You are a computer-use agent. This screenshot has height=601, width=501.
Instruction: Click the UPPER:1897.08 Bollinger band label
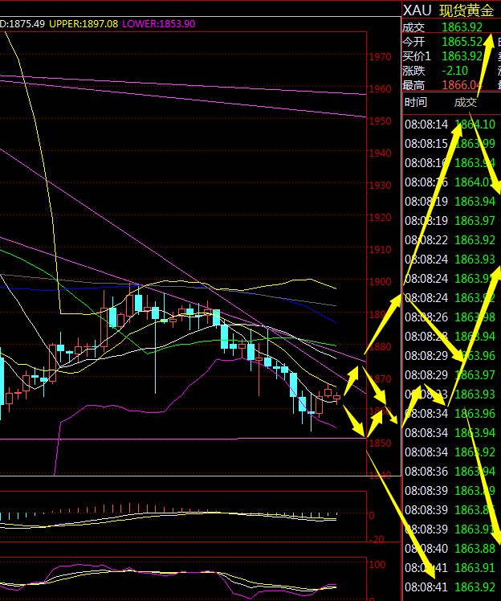(x=83, y=24)
